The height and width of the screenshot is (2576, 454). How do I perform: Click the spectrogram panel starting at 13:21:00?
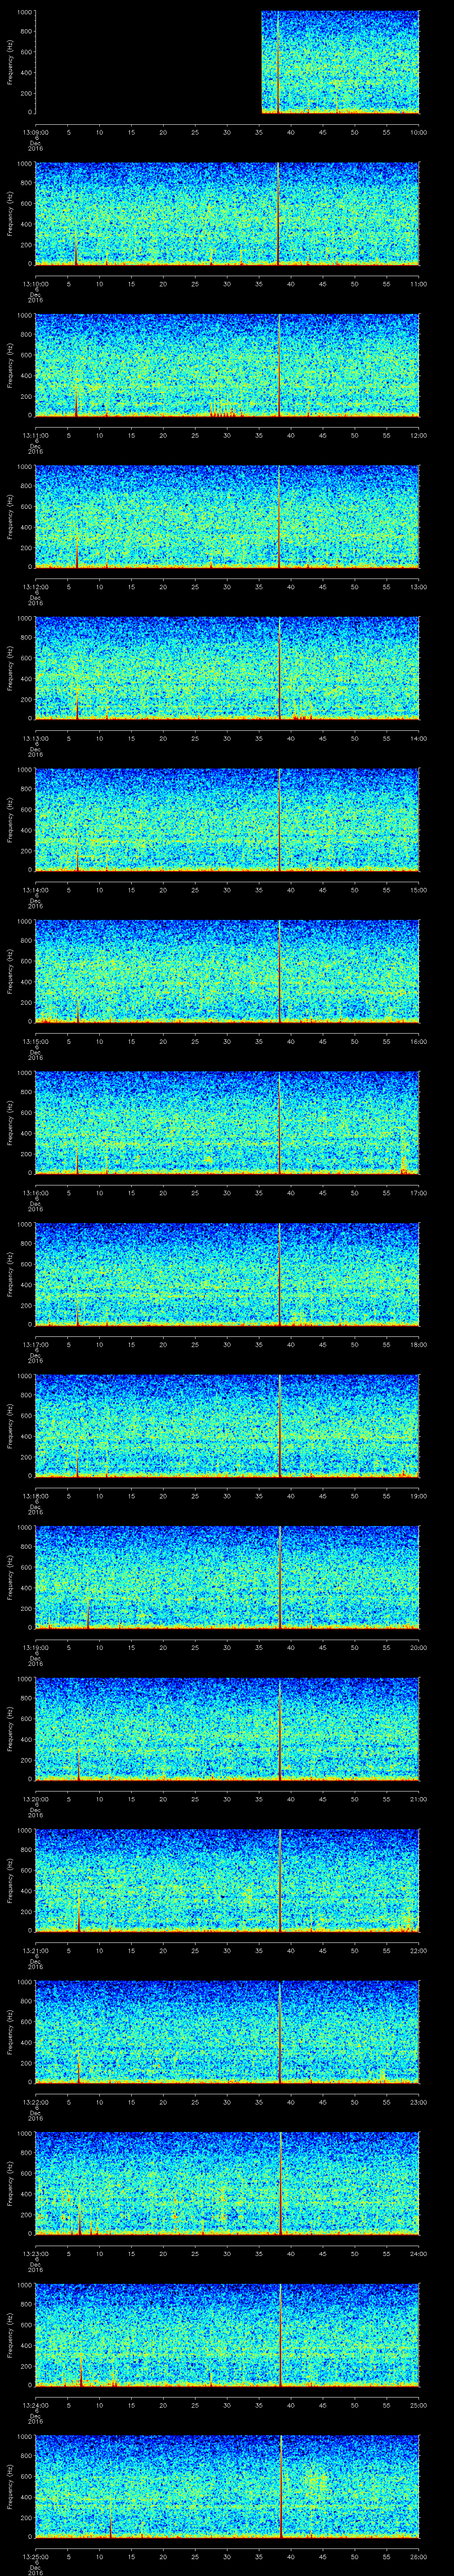227,1881
